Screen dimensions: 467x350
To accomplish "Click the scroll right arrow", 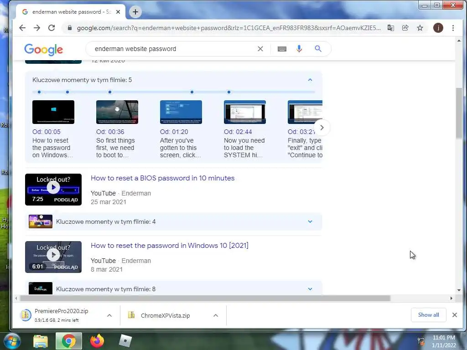I will pos(451,298).
